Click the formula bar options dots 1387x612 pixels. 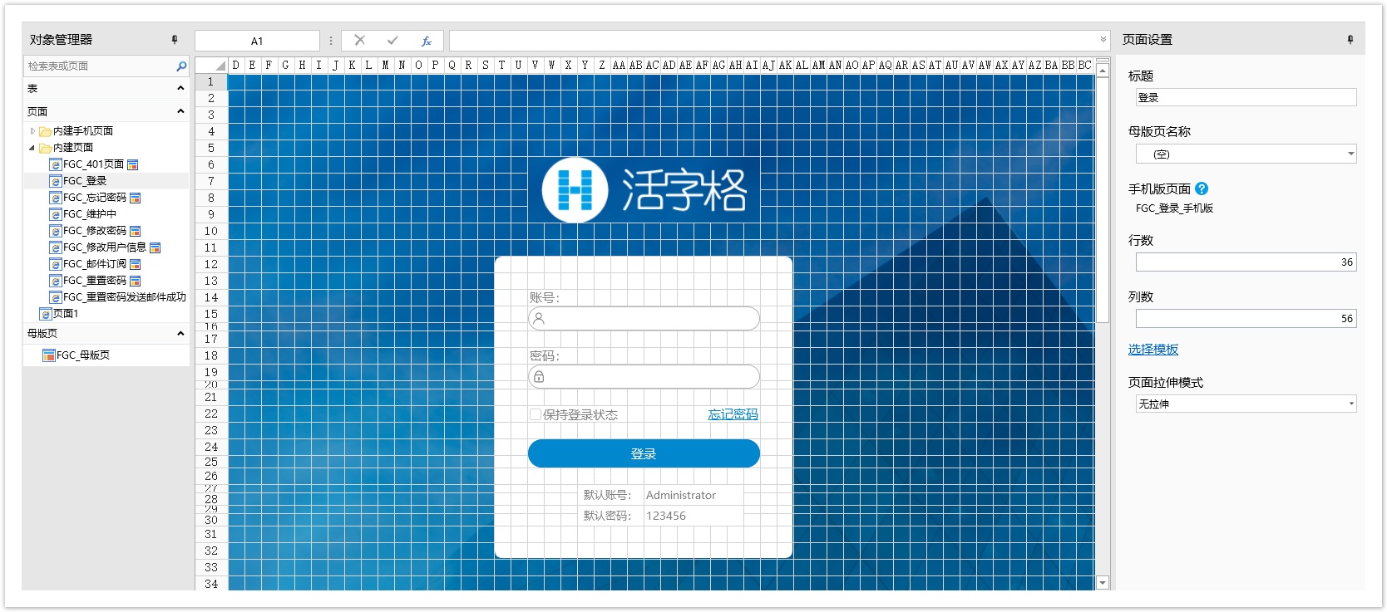pos(331,41)
